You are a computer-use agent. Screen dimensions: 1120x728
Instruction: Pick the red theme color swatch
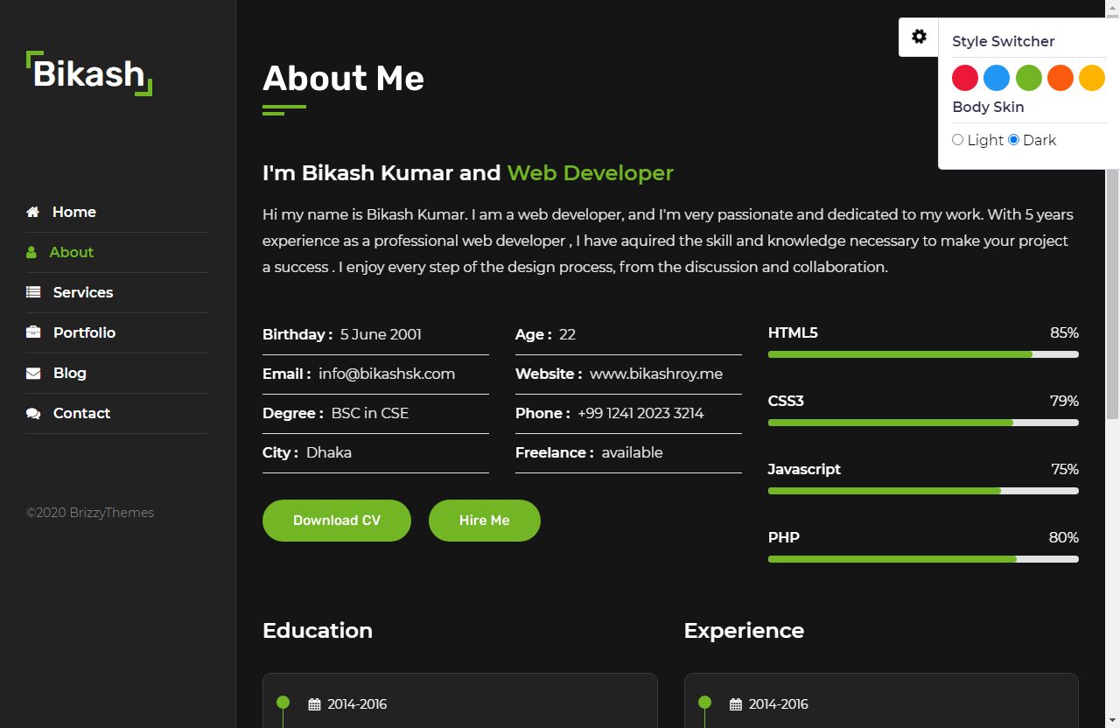(965, 78)
